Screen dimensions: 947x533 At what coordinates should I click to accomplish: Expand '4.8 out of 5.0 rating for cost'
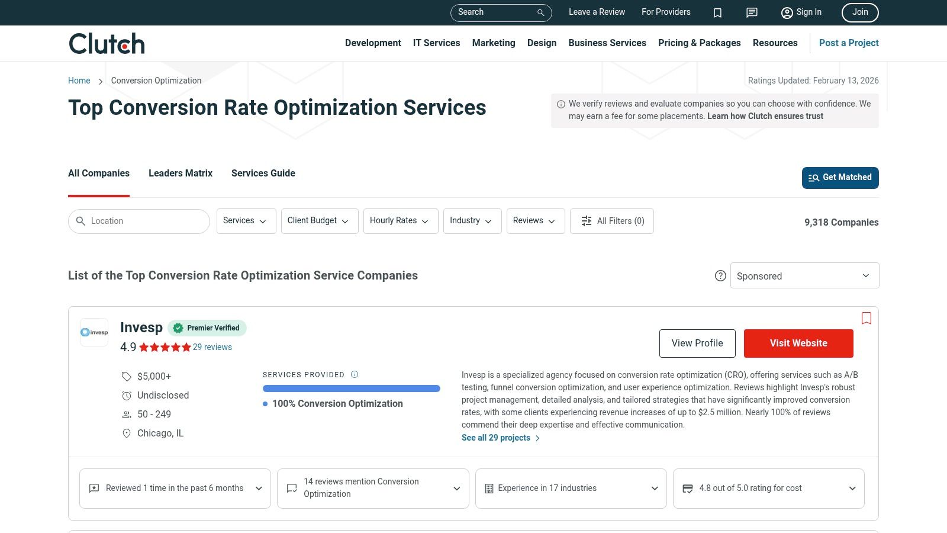point(769,489)
